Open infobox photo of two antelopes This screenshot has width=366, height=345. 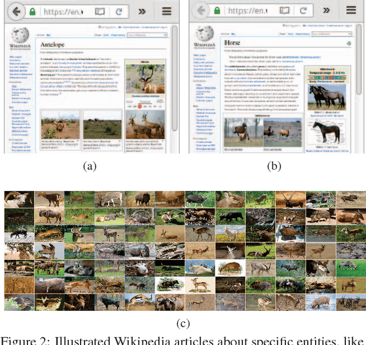145,125
